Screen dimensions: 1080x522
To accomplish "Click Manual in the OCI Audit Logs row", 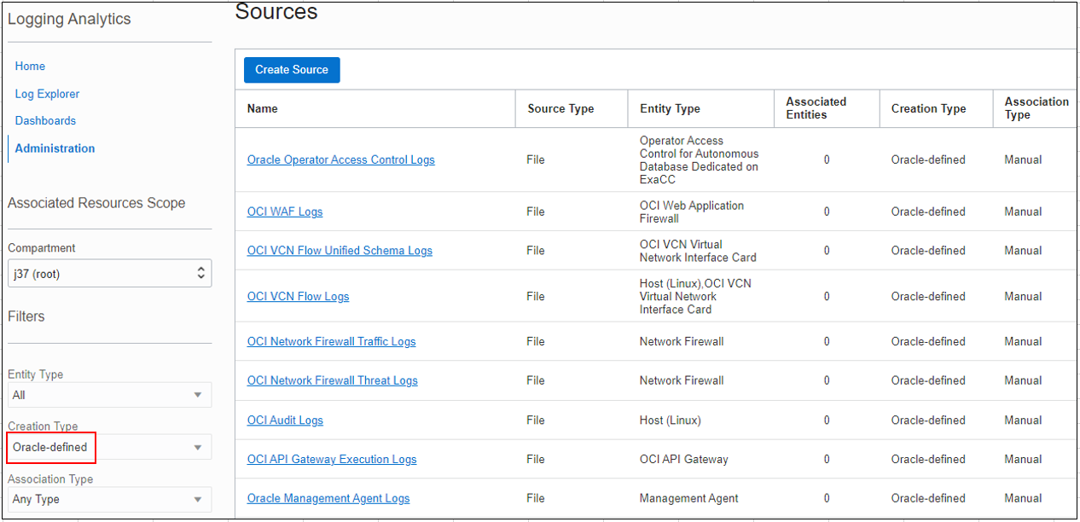I will [1023, 420].
